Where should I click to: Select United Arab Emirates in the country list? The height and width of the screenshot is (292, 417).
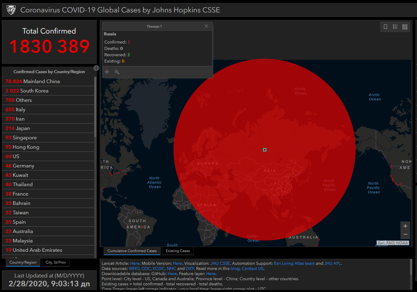48,250
